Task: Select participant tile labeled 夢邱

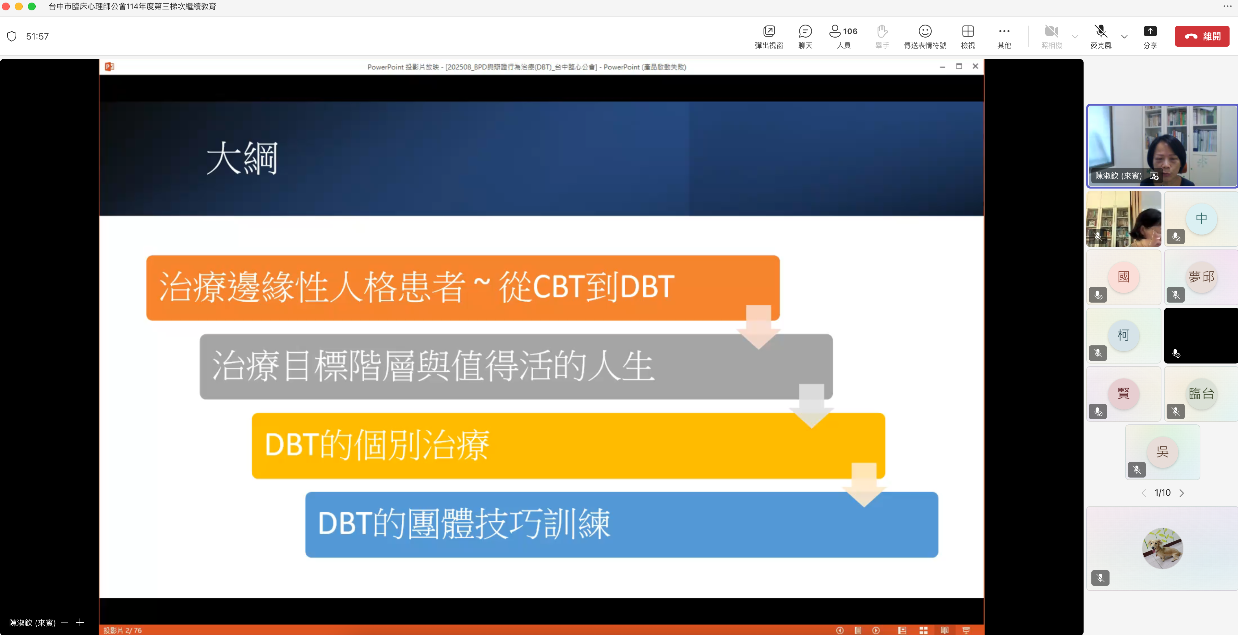Action: 1201,277
